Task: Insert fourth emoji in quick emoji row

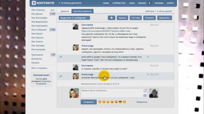Action: click(112, 102)
